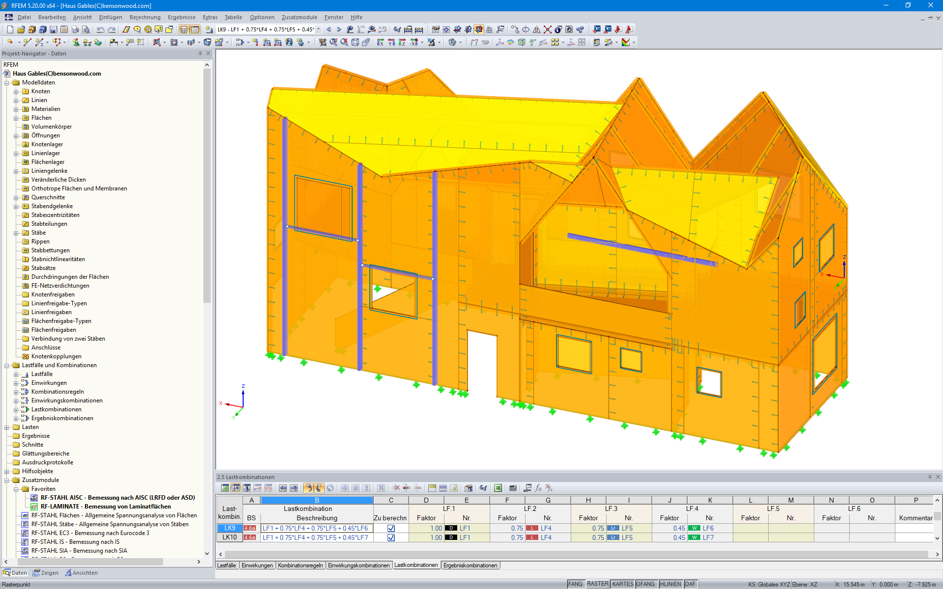Click the calculator icon in the table toolbar
Screen dimensions: 943x589
click(x=513, y=488)
